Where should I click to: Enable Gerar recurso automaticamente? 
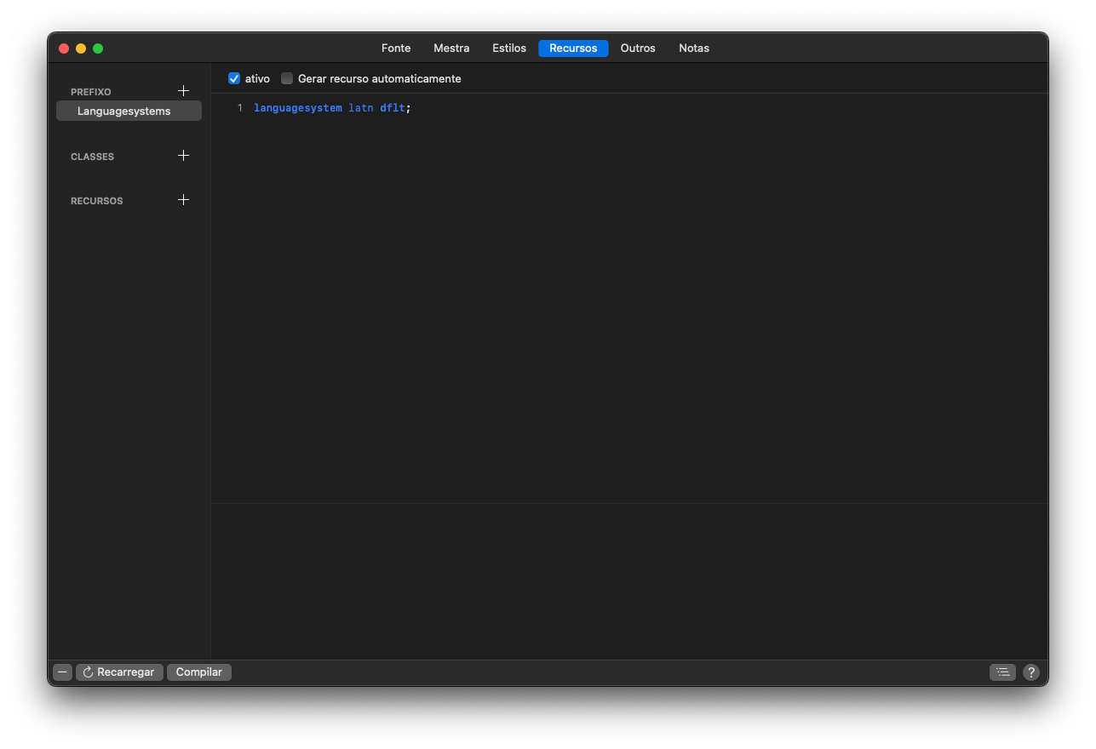[x=287, y=79]
